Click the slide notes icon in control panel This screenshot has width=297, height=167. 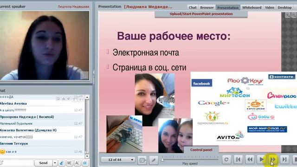pos(142,160)
